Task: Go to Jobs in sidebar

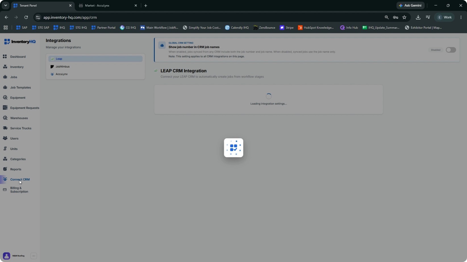Action: 14,77
